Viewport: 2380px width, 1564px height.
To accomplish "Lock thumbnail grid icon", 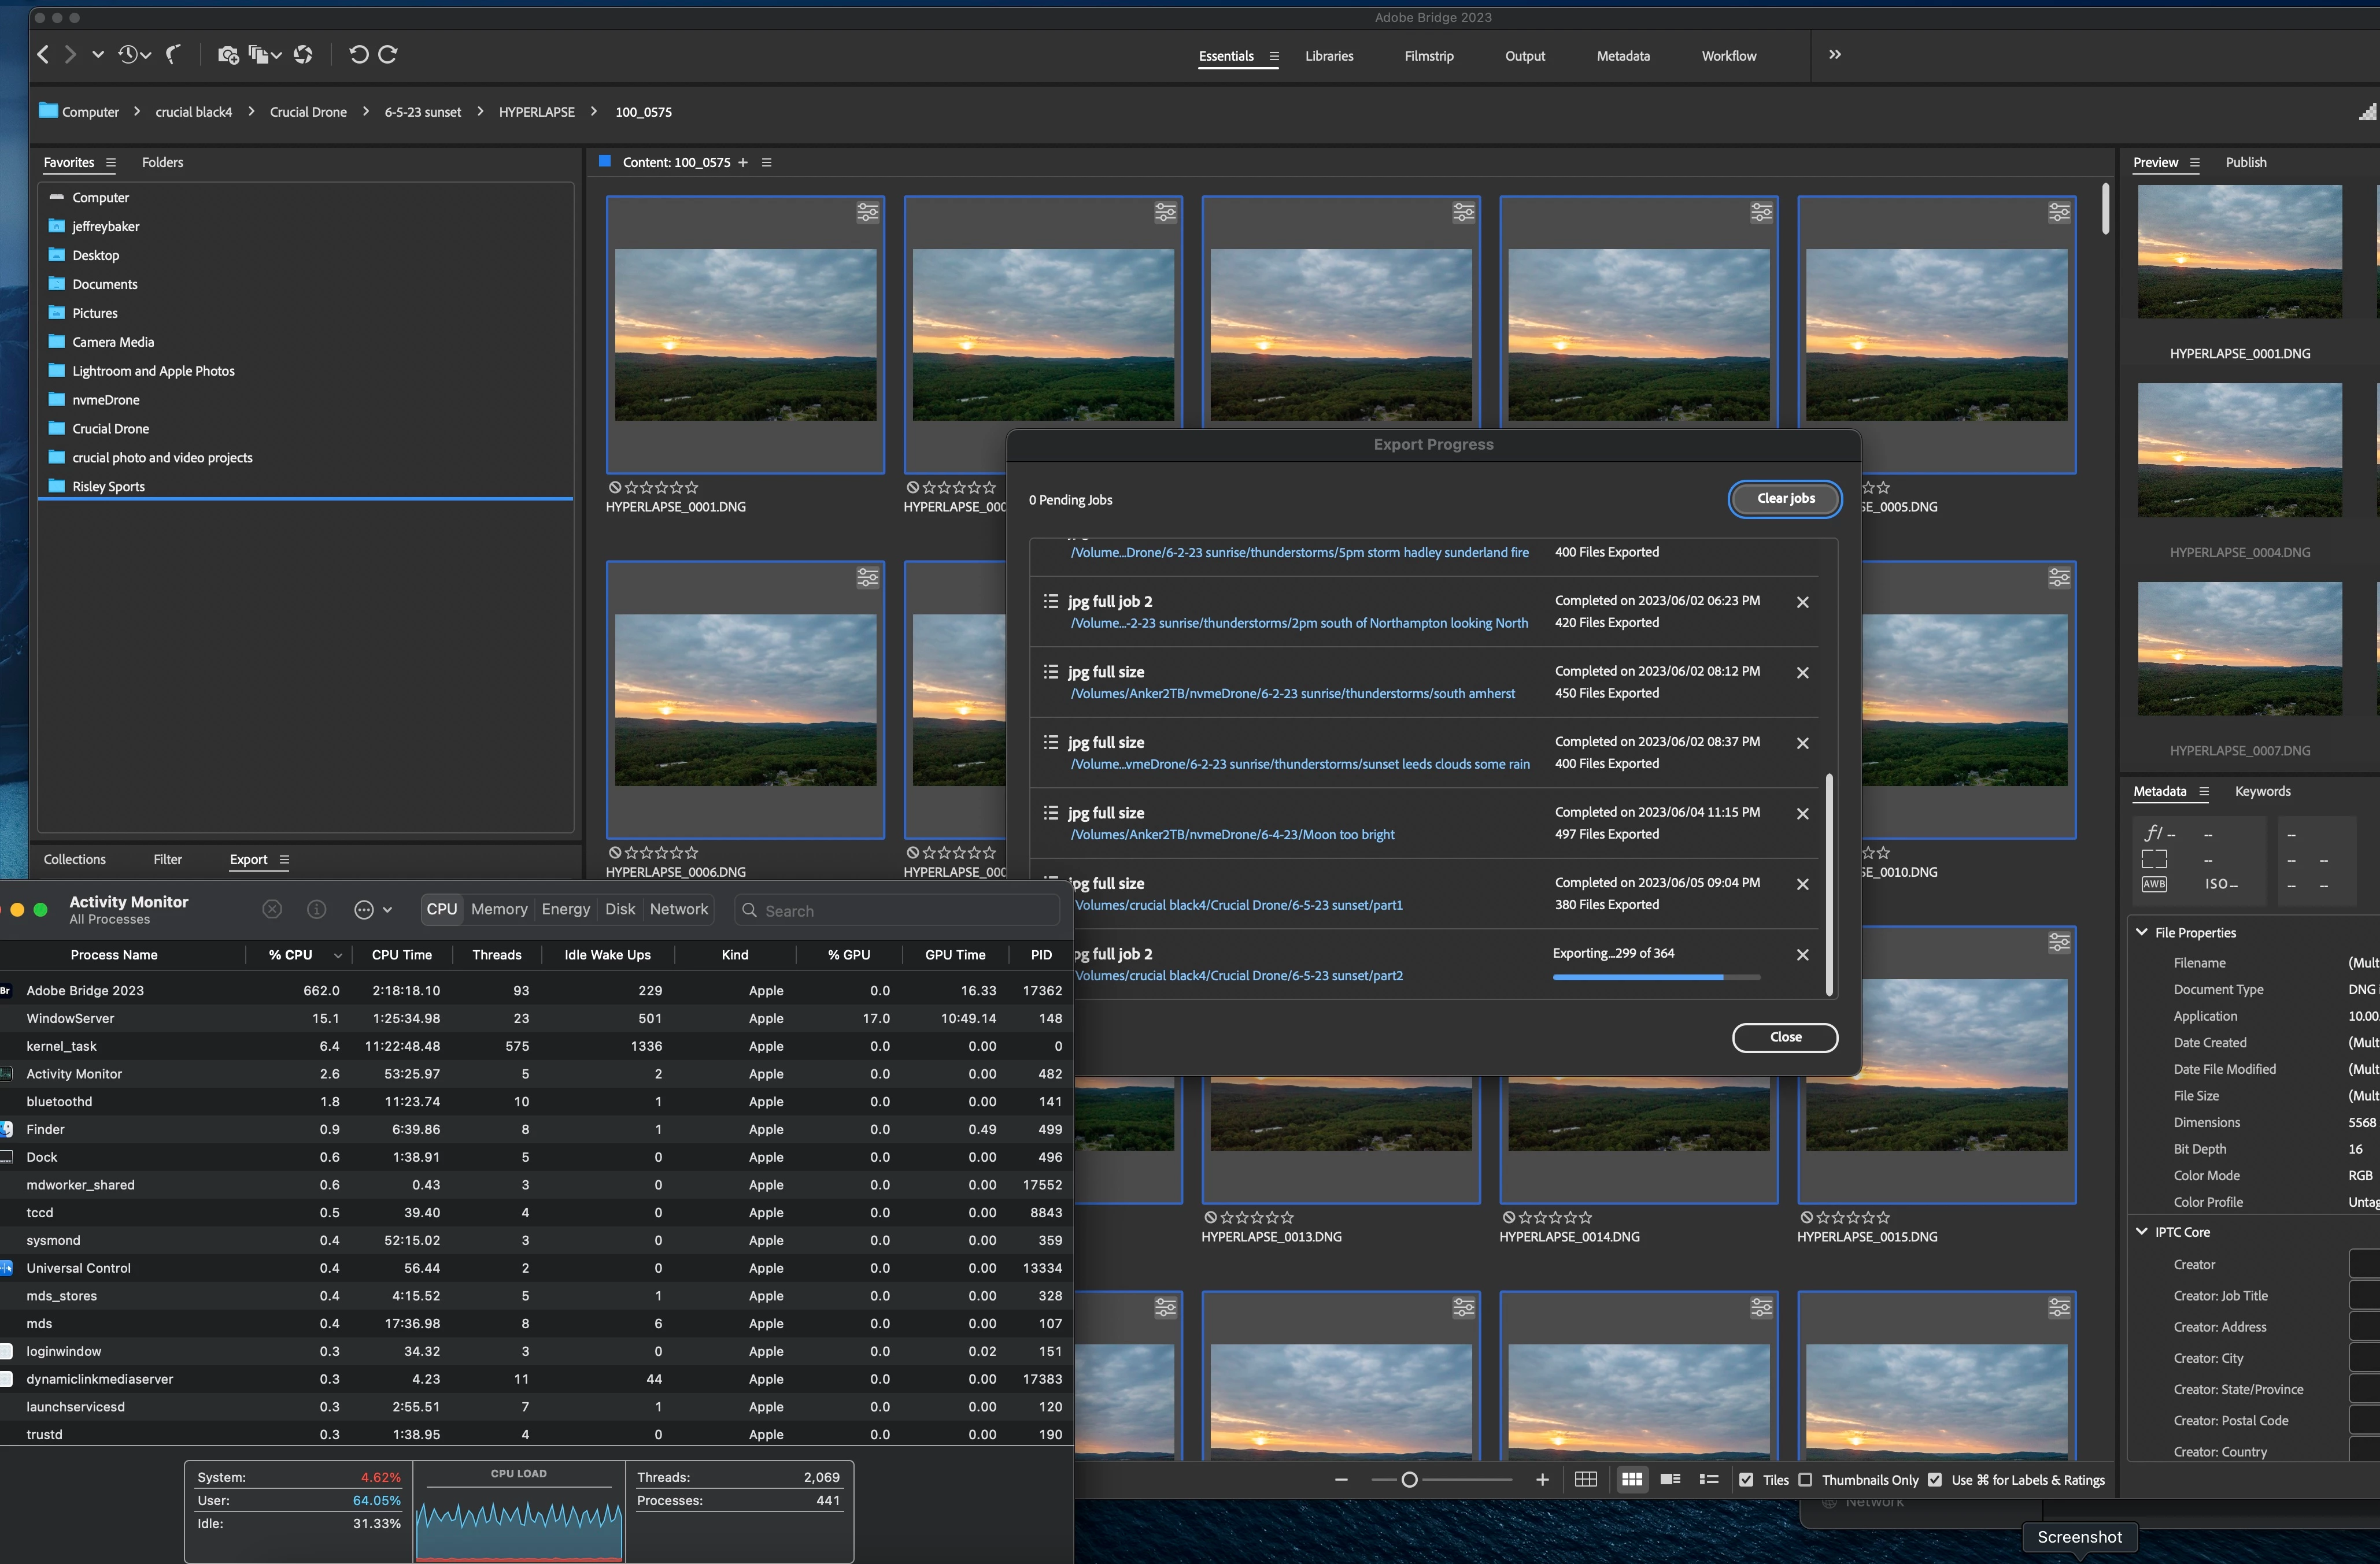I will pyautogui.click(x=1586, y=1479).
